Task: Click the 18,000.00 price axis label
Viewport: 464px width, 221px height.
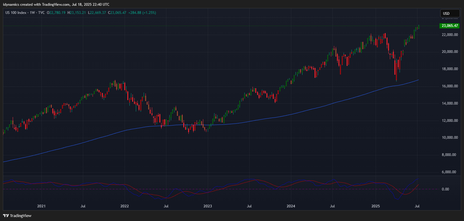Action: tap(450, 69)
